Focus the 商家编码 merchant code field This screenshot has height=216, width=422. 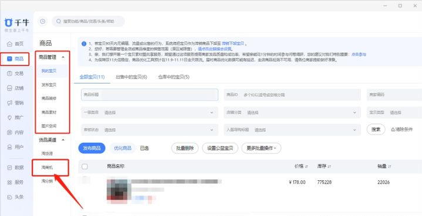(394, 94)
